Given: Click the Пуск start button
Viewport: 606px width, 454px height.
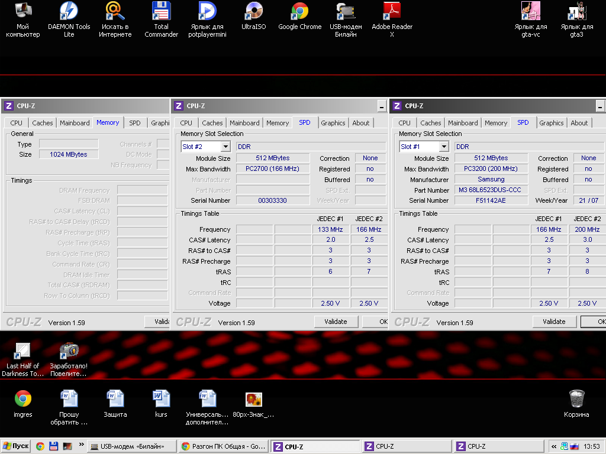Looking at the screenshot, I should (x=16, y=446).
